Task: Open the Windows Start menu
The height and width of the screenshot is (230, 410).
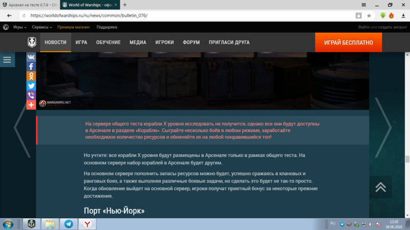Action: tap(8, 224)
